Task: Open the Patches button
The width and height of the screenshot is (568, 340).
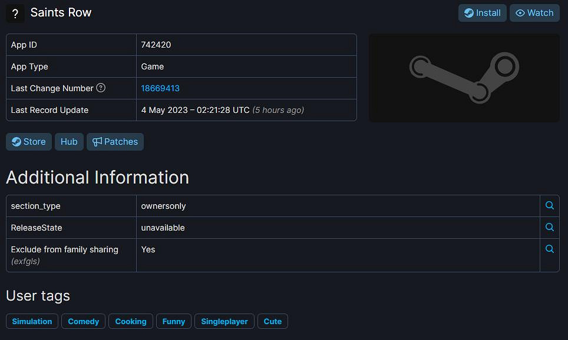Action: pyautogui.click(x=115, y=142)
